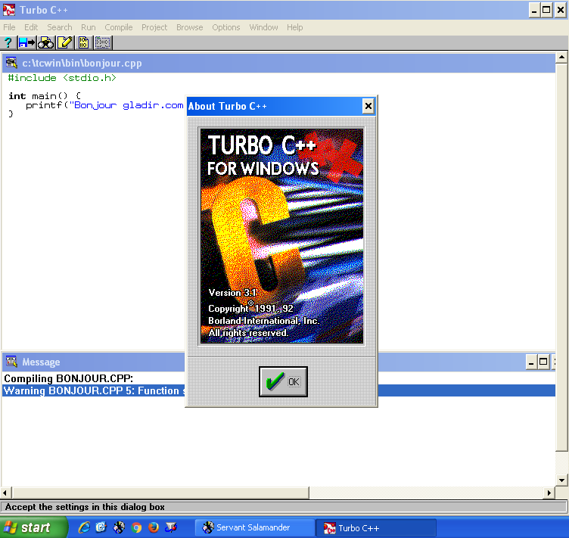Open the Compile menu
Image resolution: width=569 pixels, height=538 pixels.
119,27
